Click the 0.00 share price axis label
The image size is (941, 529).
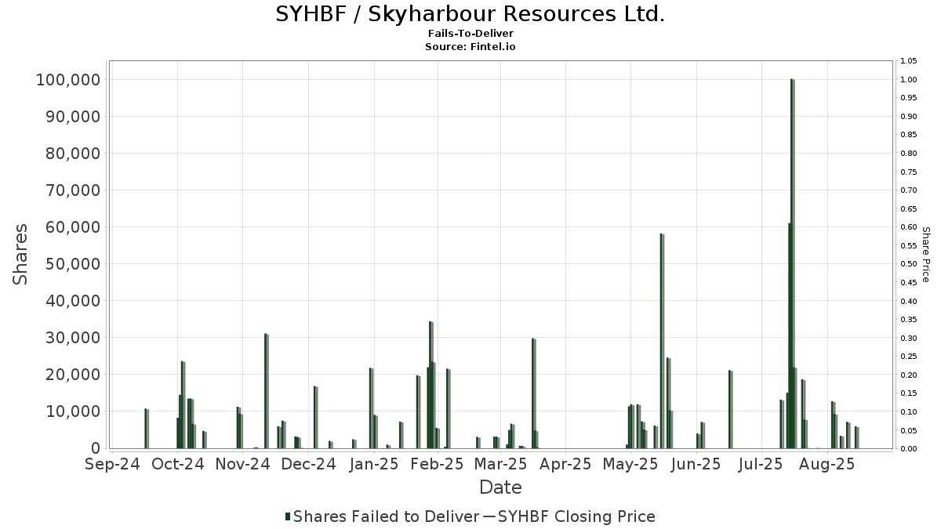coord(909,448)
